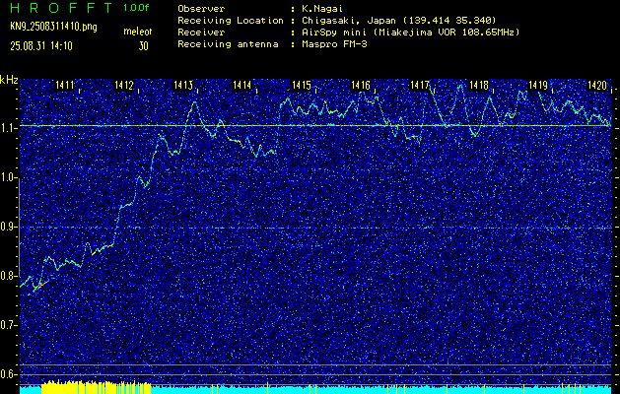Click the 1418 time marker
The height and width of the screenshot is (394, 620).
click(x=479, y=85)
